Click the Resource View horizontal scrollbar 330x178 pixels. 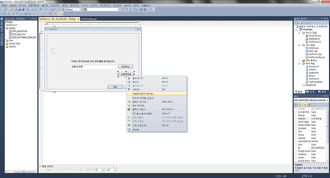(21, 171)
